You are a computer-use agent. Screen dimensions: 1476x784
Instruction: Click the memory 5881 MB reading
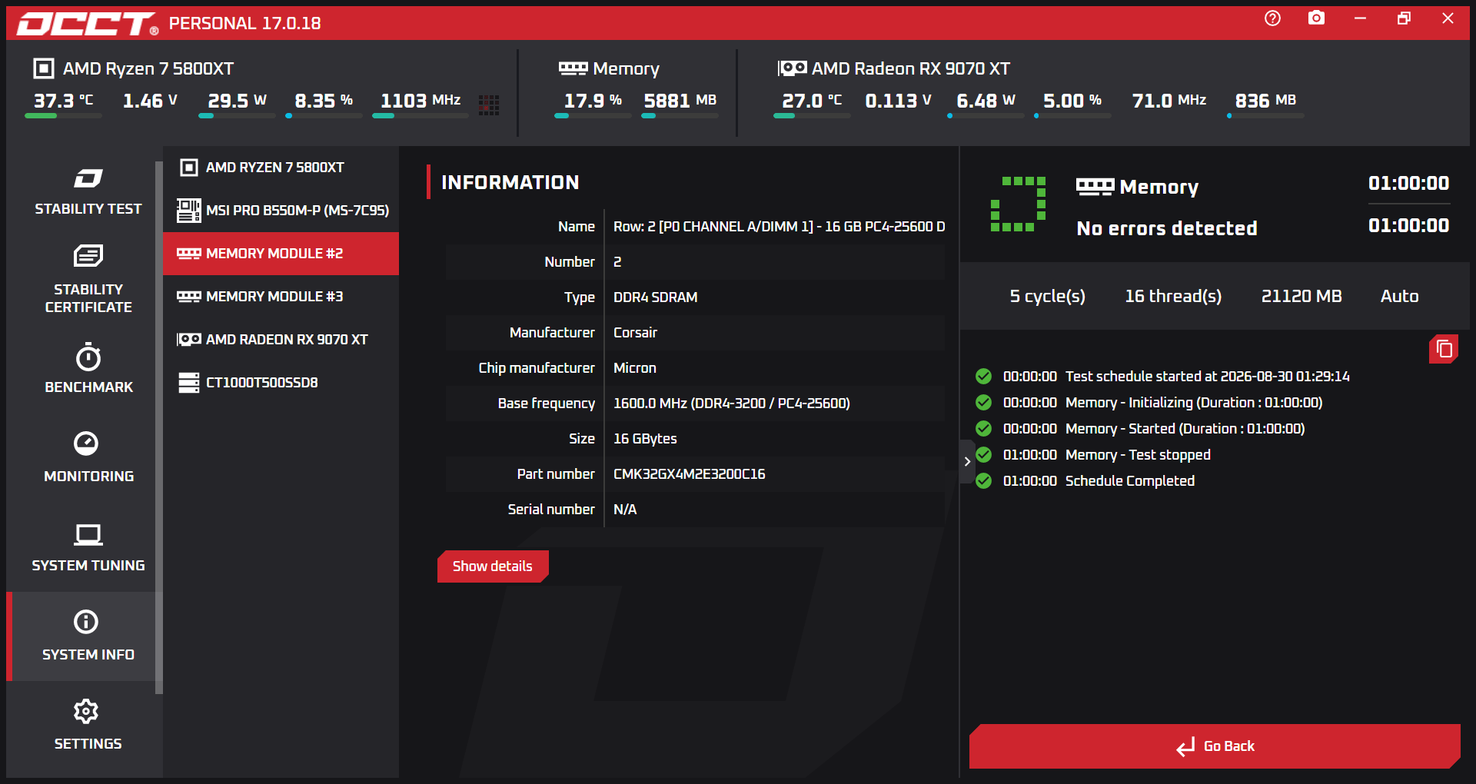(680, 101)
